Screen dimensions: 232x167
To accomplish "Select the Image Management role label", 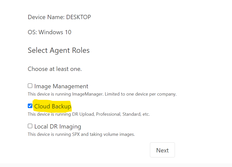I will click(61, 86).
